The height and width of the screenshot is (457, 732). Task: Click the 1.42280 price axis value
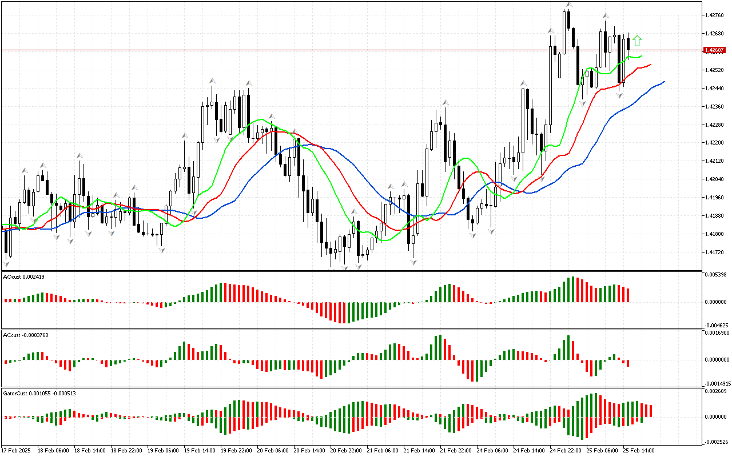715,125
